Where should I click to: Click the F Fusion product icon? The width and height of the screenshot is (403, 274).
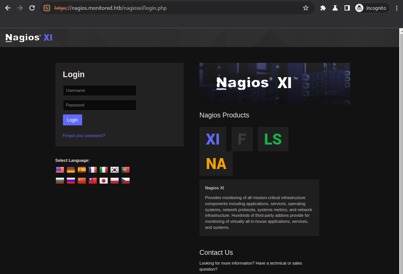pos(242,139)
